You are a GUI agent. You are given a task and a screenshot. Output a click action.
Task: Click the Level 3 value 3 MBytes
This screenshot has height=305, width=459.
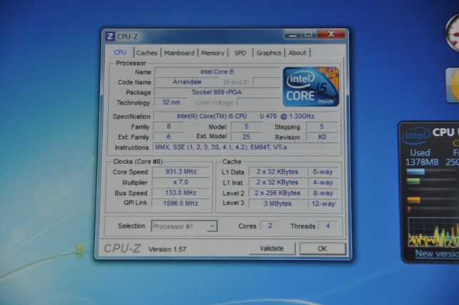click(x=277, y=204)
